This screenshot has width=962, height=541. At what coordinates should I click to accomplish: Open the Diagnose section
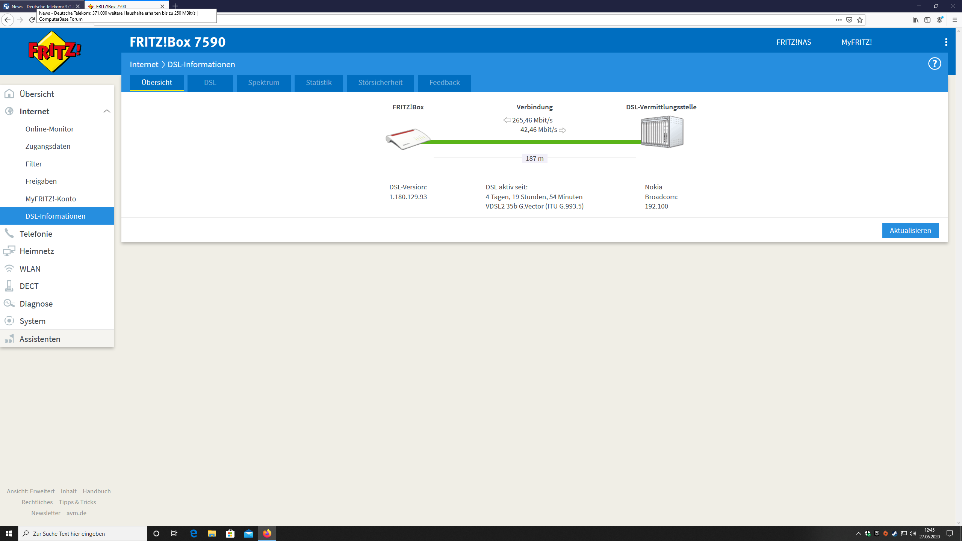pos(36,303)
